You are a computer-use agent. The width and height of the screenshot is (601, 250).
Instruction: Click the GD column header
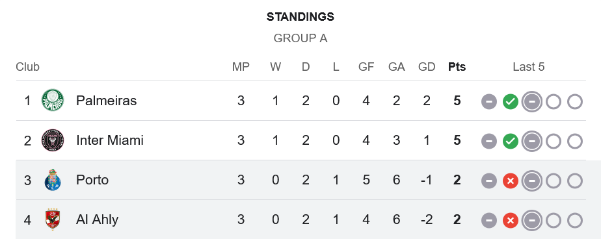[x=427, y=67]
